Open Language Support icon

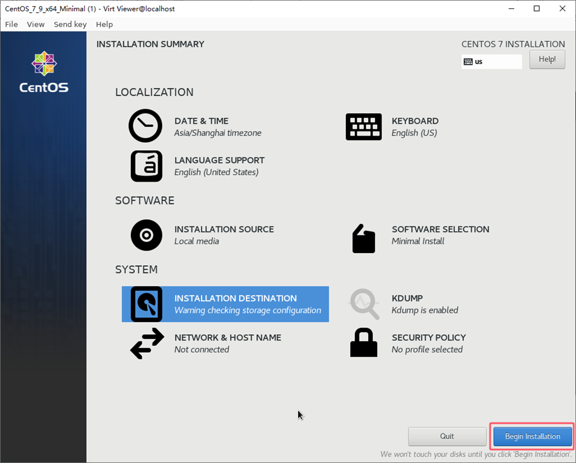(x=146, y=166)
